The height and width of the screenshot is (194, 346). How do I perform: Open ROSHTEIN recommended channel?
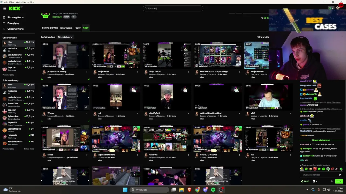point(18,105)
